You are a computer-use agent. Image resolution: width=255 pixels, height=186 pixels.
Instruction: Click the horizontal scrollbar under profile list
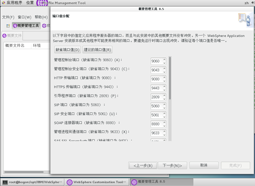point(24,172)
